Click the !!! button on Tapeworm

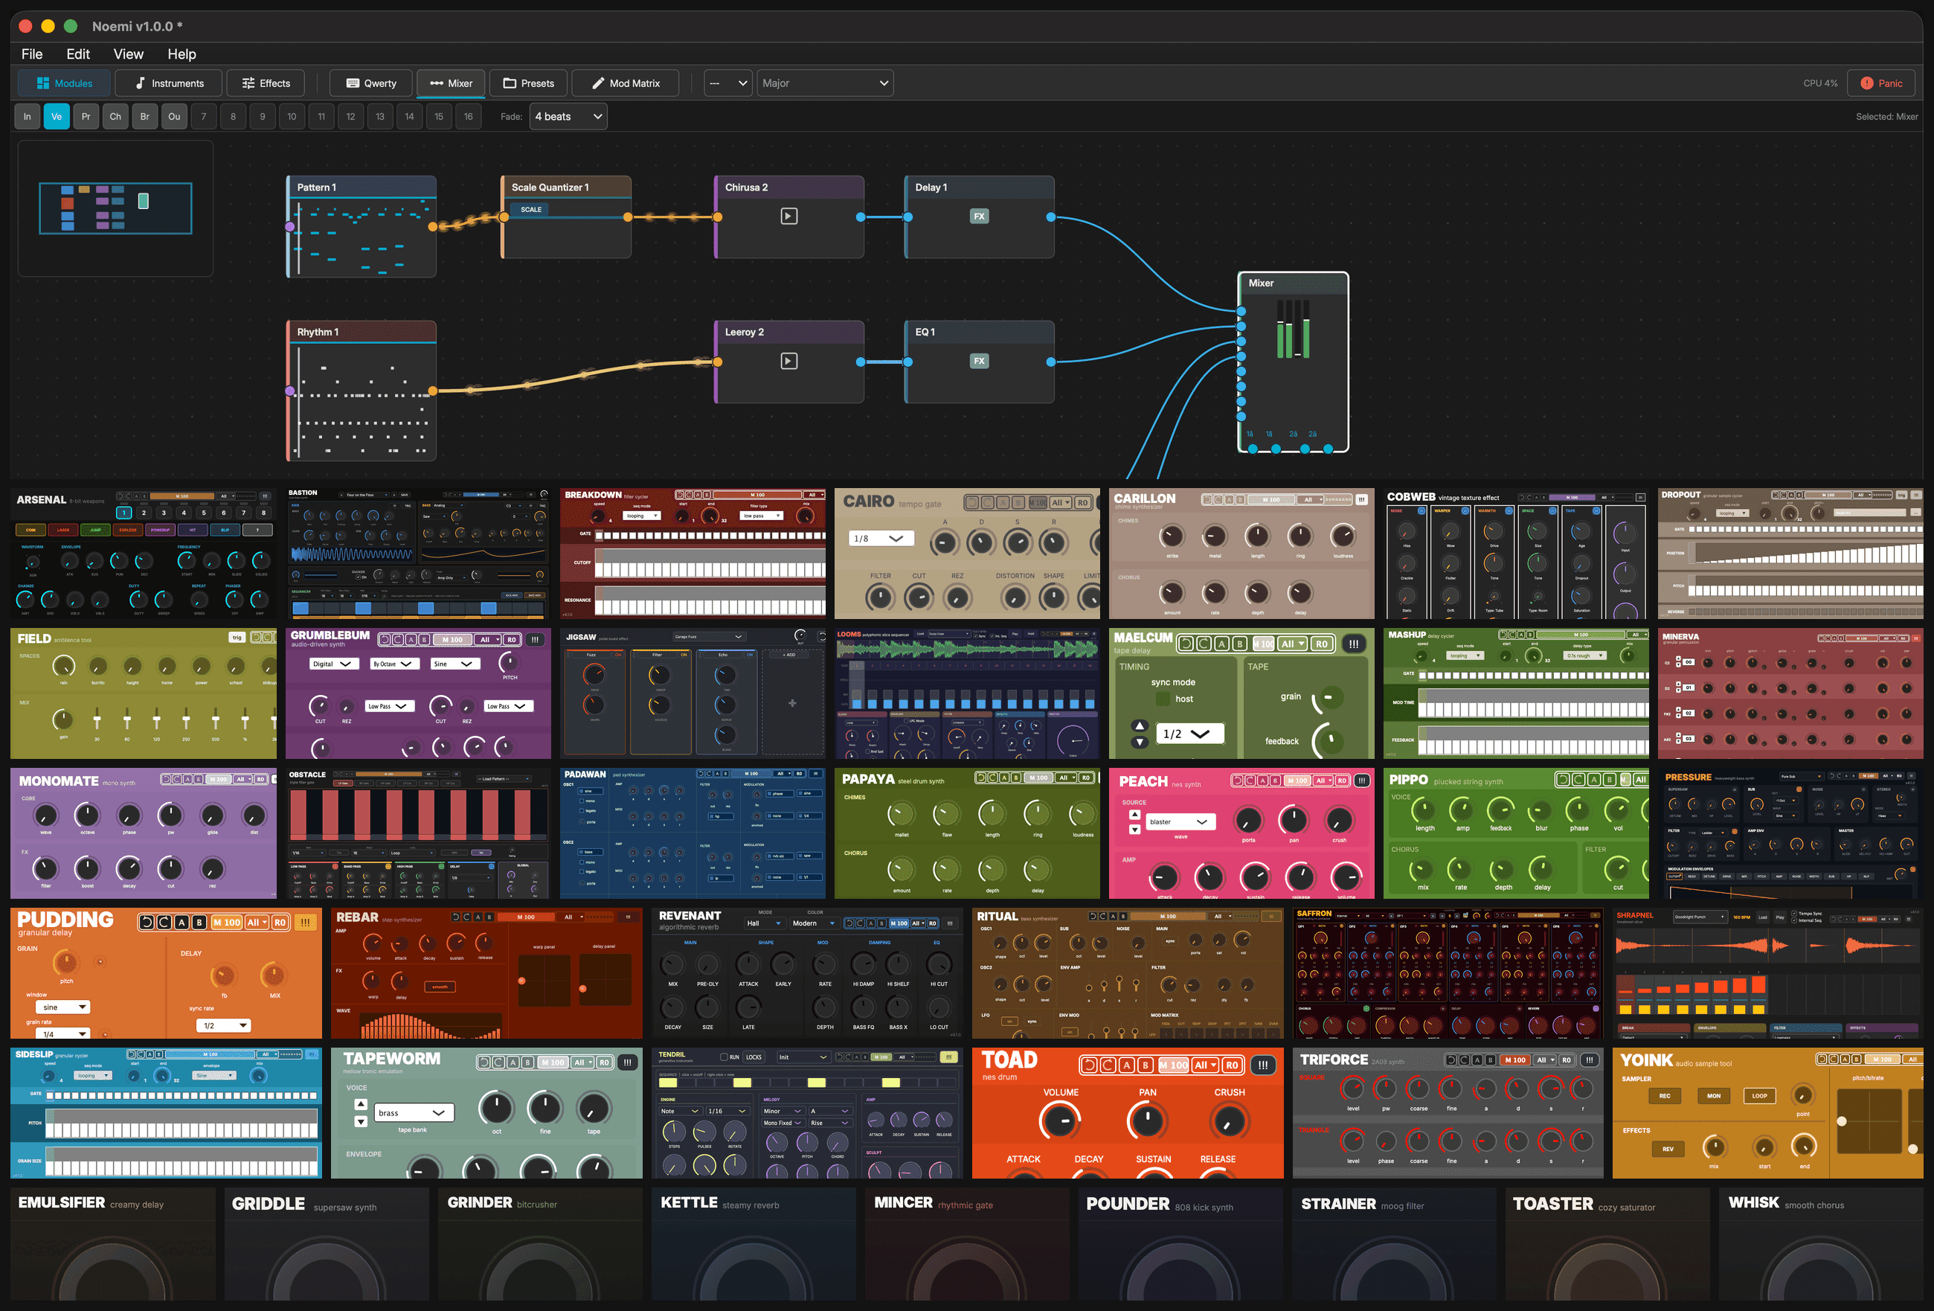click(628, 1063)
